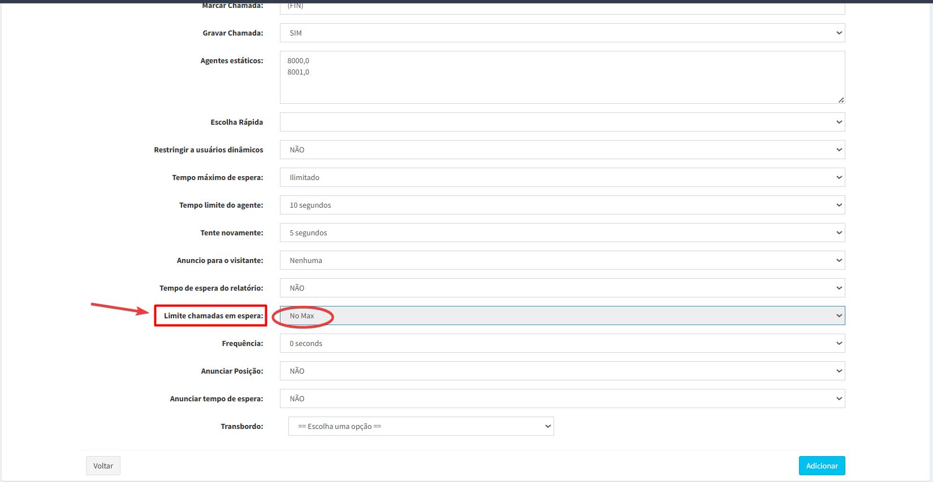Open the Gravar Chamada dropdown
933x482 pixels.
tap(562, 33)
